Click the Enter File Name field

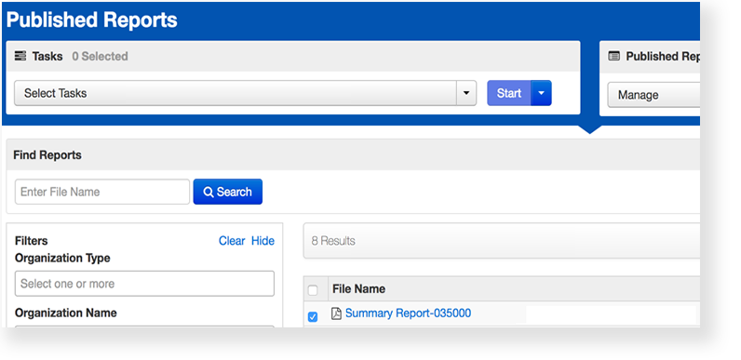pos(102,192)
